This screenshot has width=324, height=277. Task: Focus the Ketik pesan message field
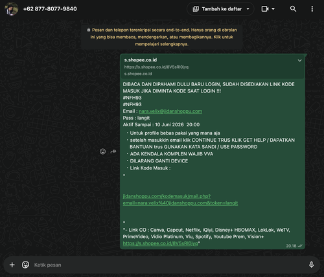(x=168, y=265)
